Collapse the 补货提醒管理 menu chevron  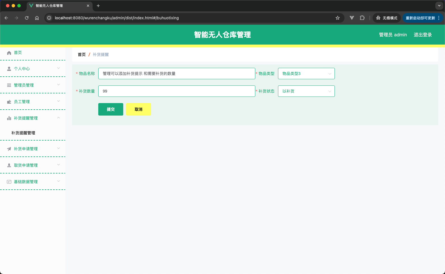59,118
